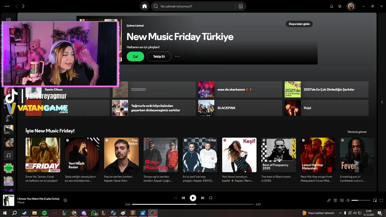
Task: Click the Pitbull album art in player
Action: pyautogui.click(x=8, y=200)
